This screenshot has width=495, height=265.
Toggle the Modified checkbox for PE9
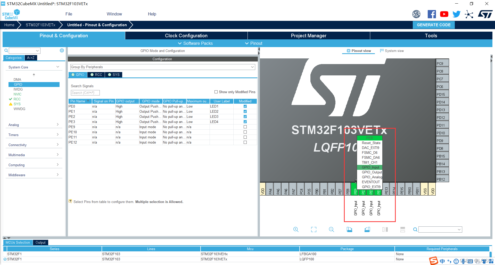[x=245, y=127]
